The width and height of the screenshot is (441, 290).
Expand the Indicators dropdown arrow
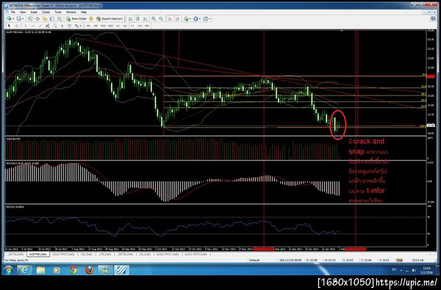pos(190,18)
